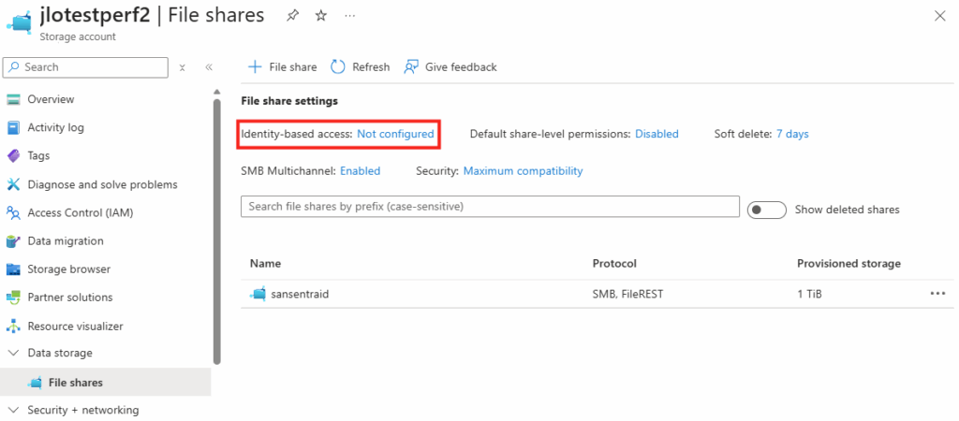Screen dimensions: 959x421
Task: Focus the search file shares by prefix field
Action: 490,206
